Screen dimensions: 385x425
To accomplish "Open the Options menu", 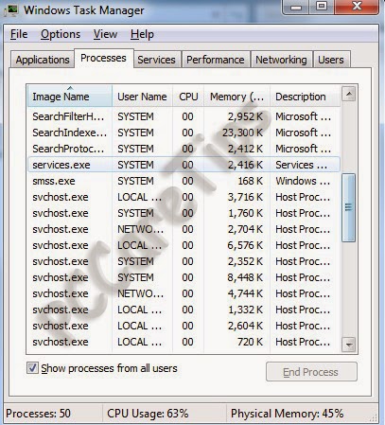I will click(x=61, y=34).
